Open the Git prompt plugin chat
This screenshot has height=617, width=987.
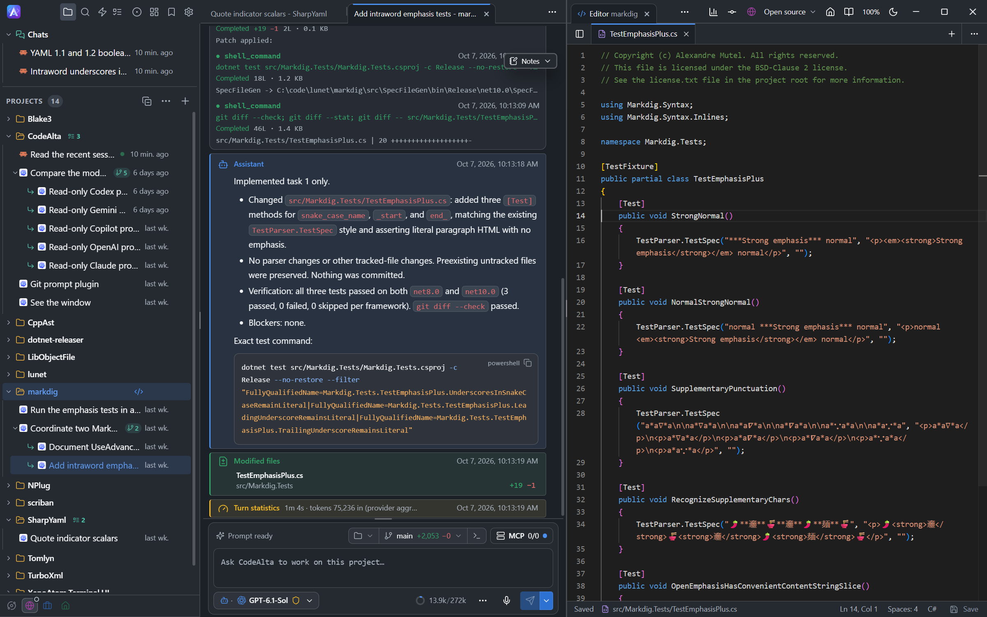(x=64, y=284)
